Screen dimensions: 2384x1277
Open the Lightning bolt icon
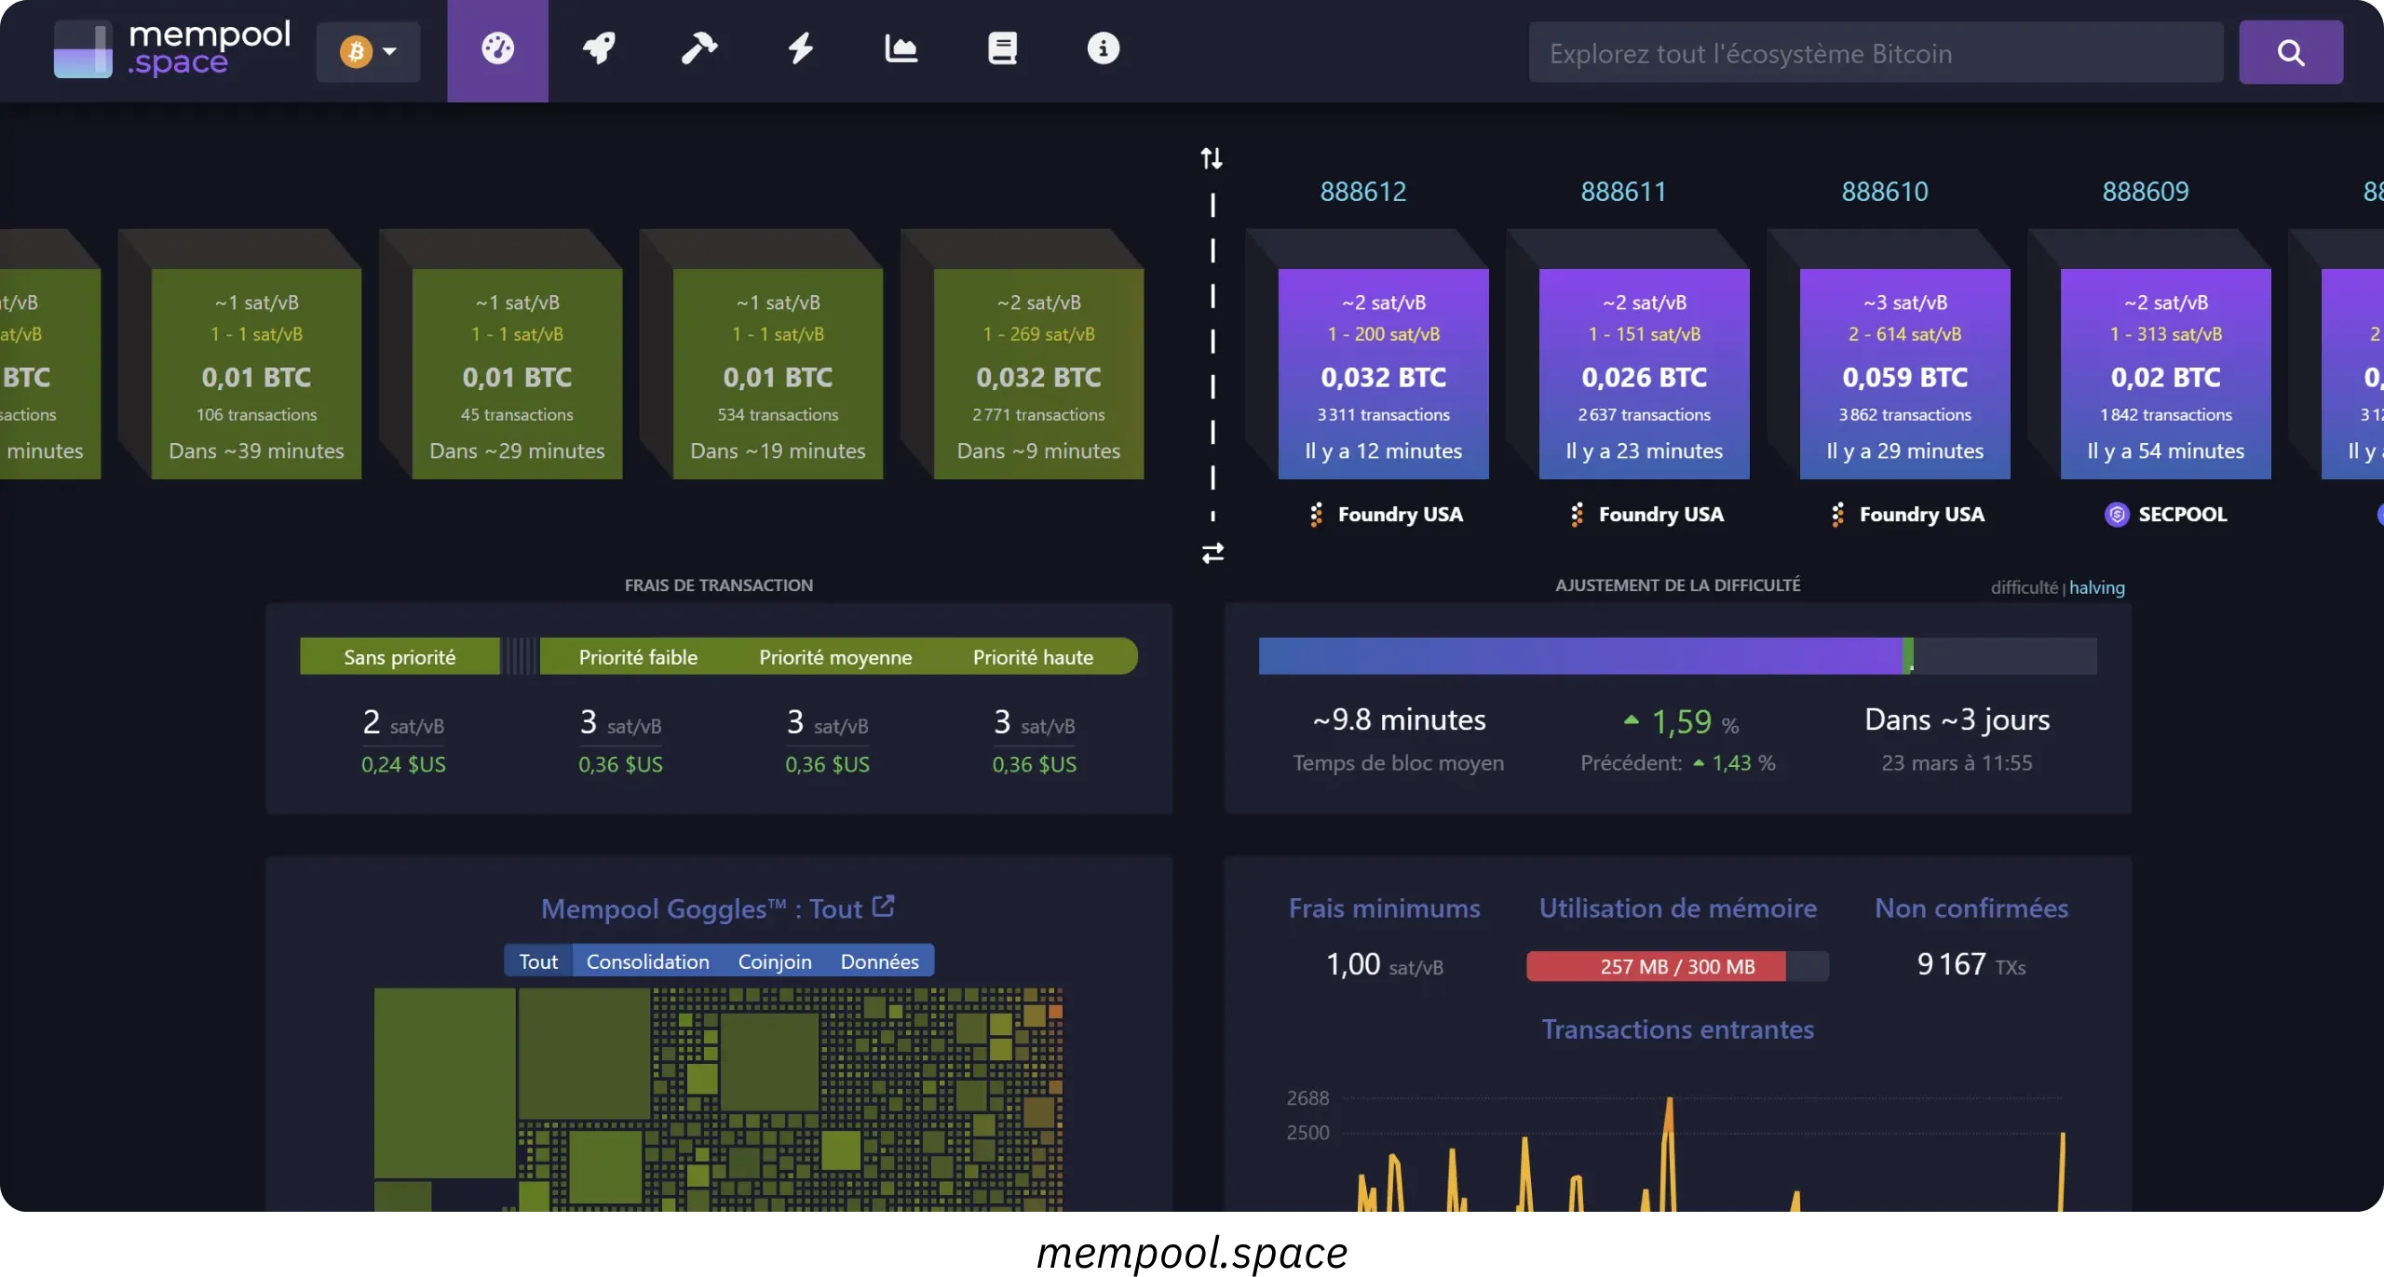pyautogui.click(x=800, y=49)
